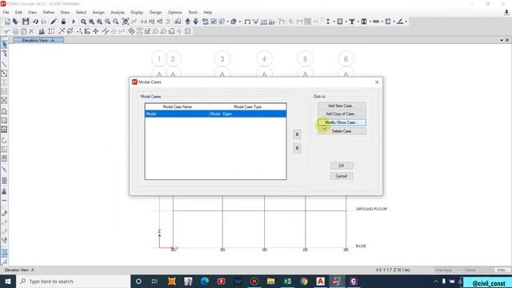Click the Run Analysis play arrow icon
512x288 pixels.
click(x=74, y=22)
